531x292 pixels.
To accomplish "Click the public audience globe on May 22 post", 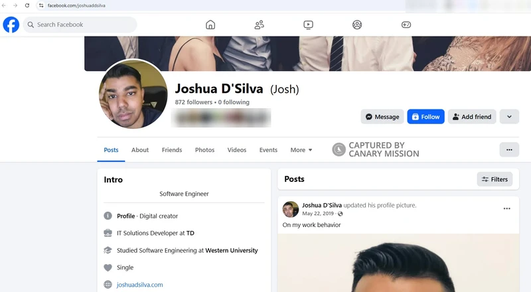I will pos(341,214).
